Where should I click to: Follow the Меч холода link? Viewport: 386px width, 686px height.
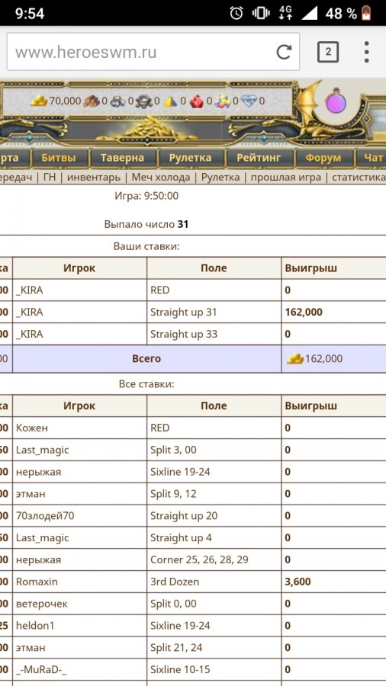pyautogui.click(x=161, y=177)
